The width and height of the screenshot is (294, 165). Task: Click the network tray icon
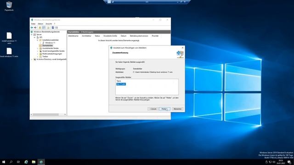click(270, 162)
